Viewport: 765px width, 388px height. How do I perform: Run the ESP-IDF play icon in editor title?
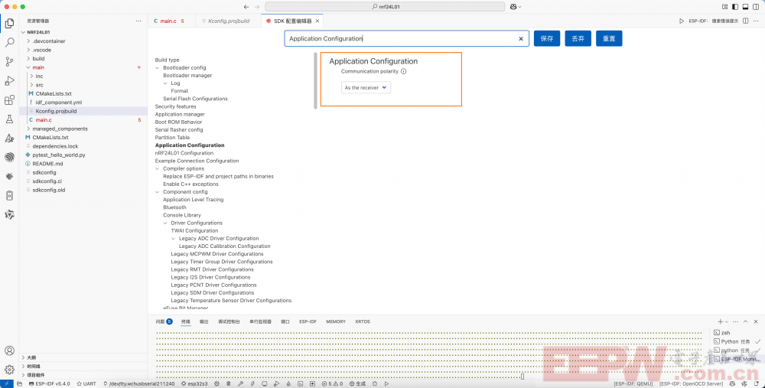pos(682,21)
